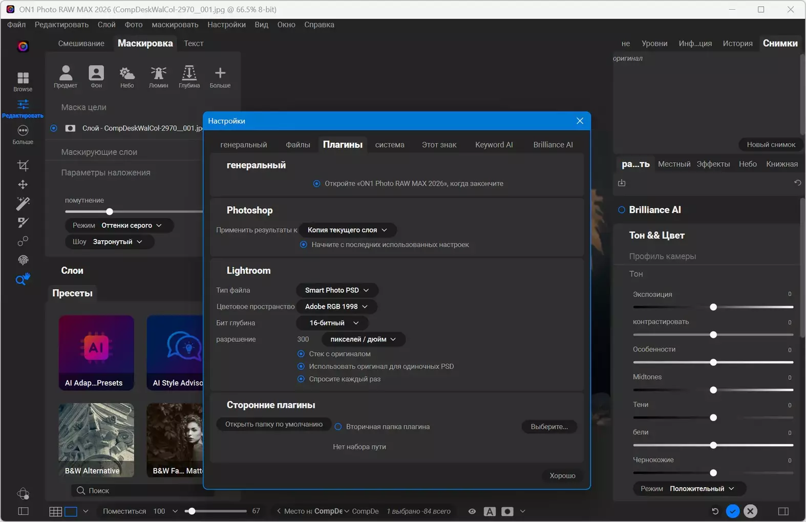Screen dimensions: 806x522
Task: Open the 'Smart Photo PSD' file type dropdown
Action: 337,290
